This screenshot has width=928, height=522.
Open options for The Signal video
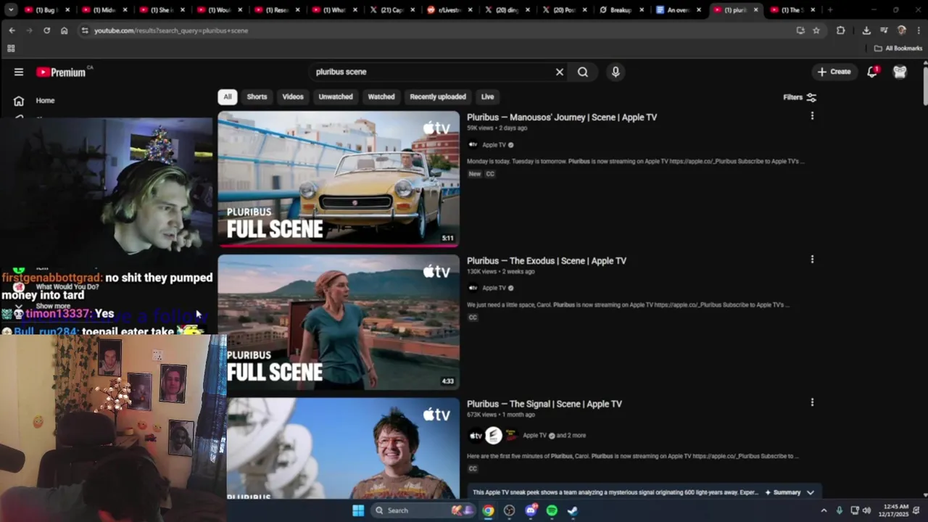click(812, 402)
